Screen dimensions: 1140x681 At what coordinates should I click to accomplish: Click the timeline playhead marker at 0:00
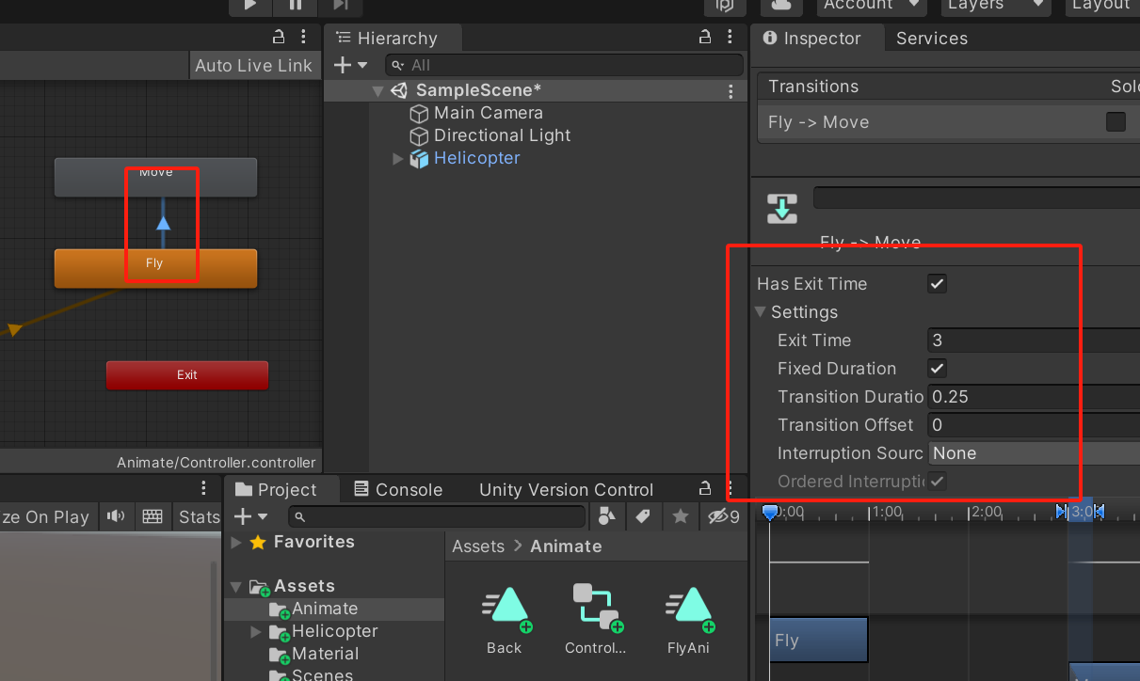769,513
